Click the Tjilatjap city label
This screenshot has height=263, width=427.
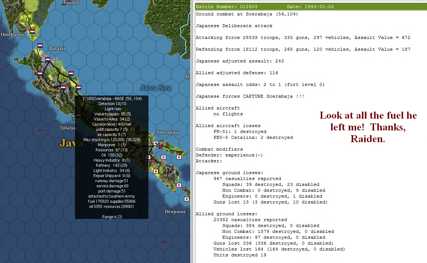point(69,128)
